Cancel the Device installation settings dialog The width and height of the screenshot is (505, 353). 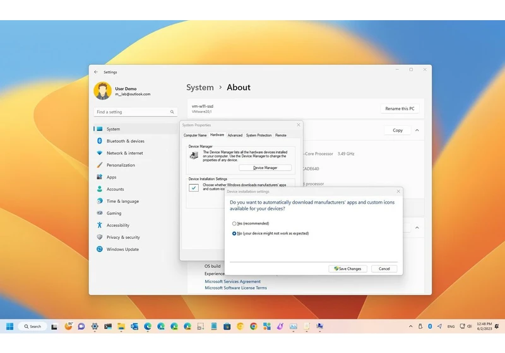point(384,269)
